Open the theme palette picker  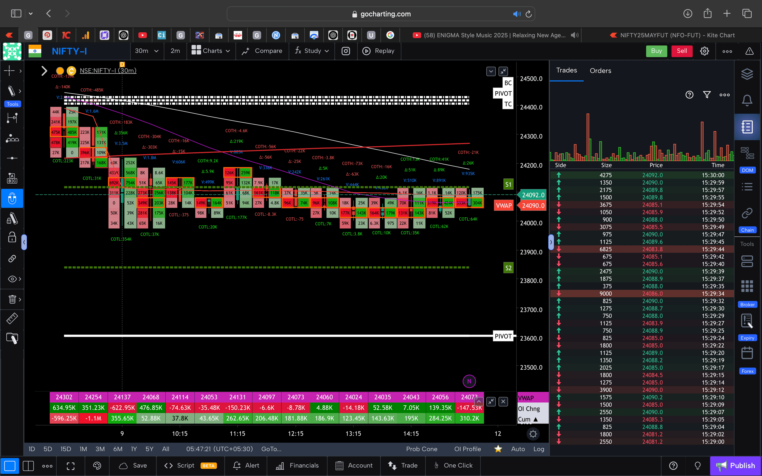point(97,466)
